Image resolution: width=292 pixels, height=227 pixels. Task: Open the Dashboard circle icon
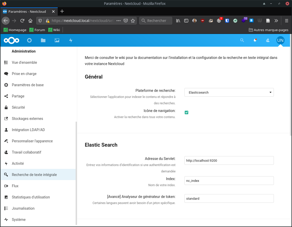(29, 40)
